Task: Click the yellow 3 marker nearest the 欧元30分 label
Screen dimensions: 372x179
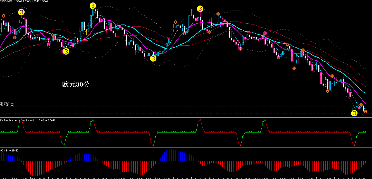Action: coord(66,52)
